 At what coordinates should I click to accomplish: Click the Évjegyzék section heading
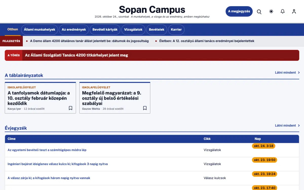click(x=16, y=128)
